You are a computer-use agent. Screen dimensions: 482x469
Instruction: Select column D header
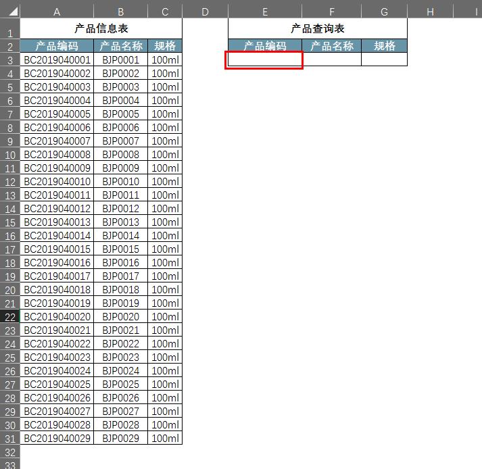205,11
